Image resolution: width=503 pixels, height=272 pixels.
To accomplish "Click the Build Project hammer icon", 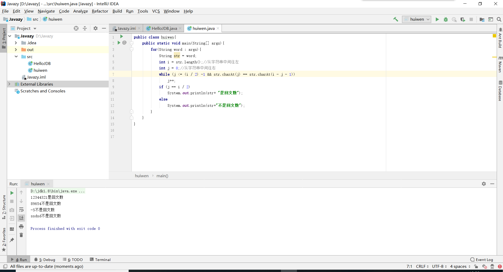I will click(x=396, y=19).
